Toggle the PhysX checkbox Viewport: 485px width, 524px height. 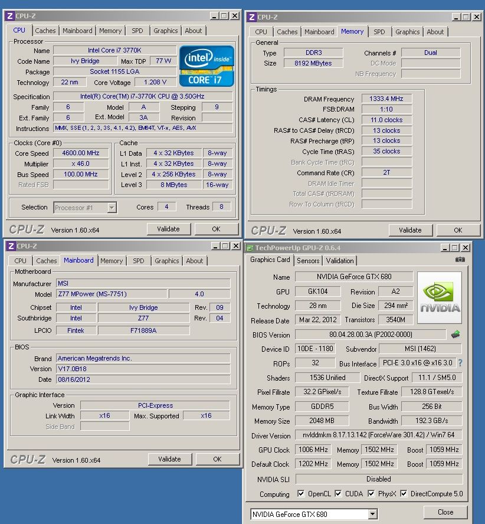tap(371, 494)
